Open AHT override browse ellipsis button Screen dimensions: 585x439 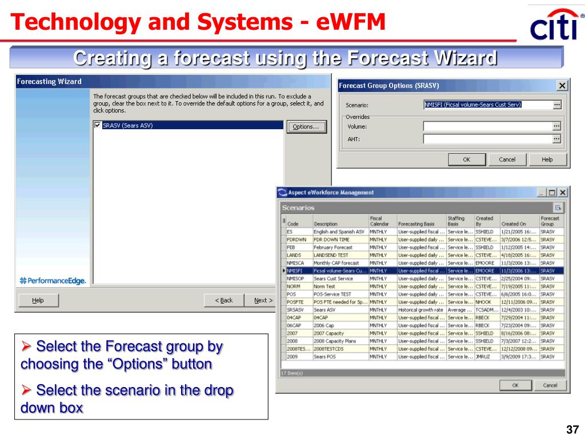click(556, 139)
